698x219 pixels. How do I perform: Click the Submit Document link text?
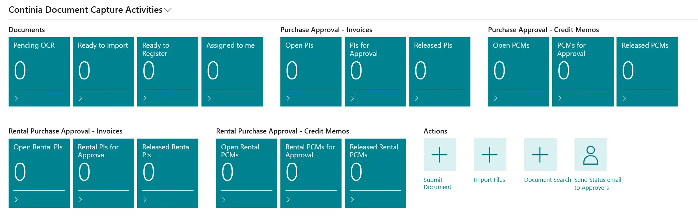tap(437, 183)
